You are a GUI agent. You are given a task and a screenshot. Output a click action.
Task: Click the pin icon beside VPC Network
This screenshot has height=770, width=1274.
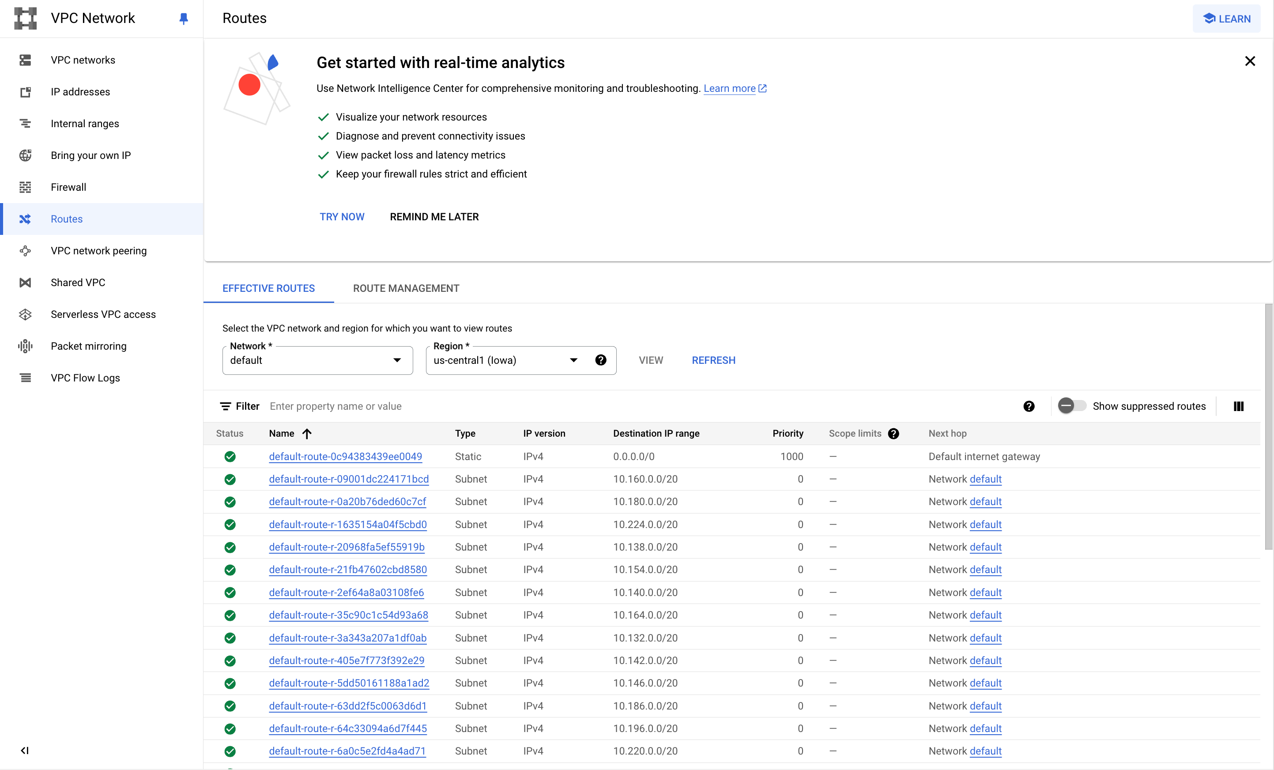184,19
